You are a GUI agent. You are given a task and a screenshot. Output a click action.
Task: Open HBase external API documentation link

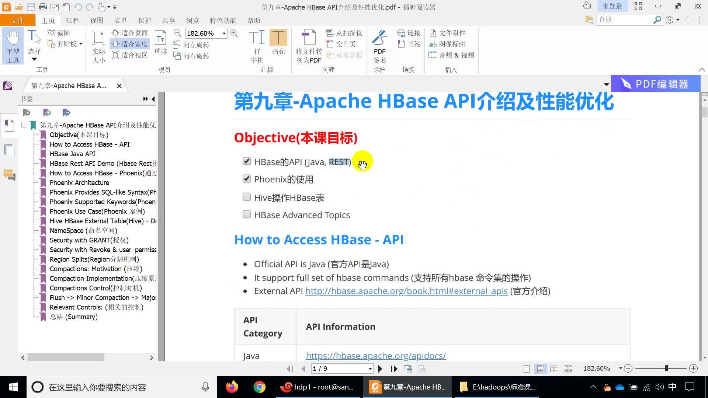pos(406,291)
